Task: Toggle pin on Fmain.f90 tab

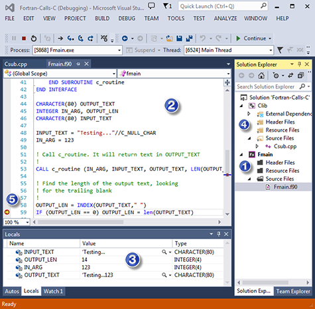Action: click(x=78, y=64)
